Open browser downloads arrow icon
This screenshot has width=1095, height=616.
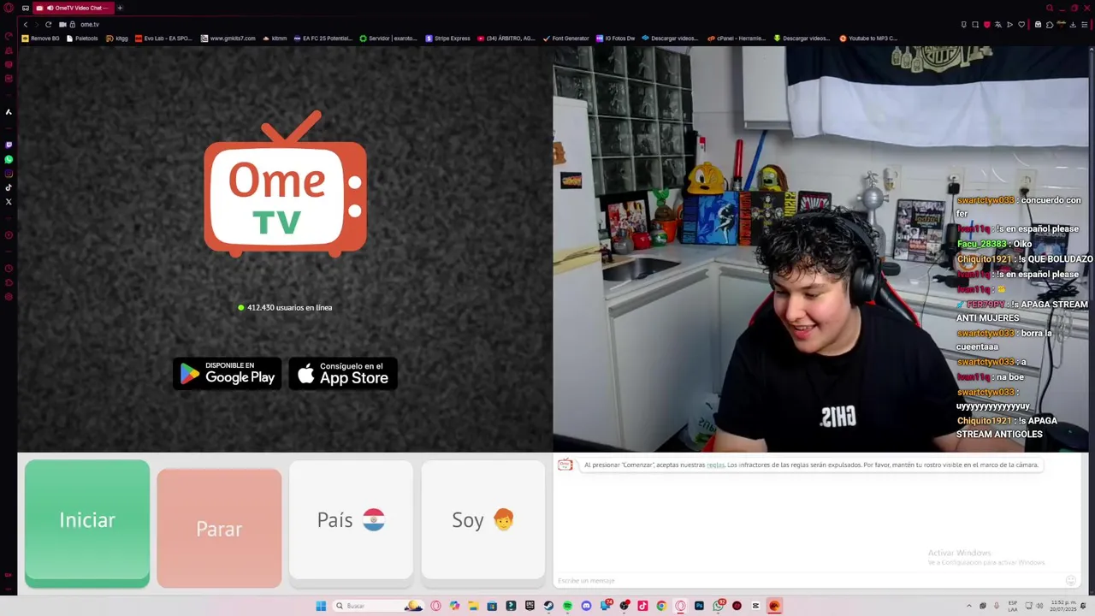click(1073, 24)
